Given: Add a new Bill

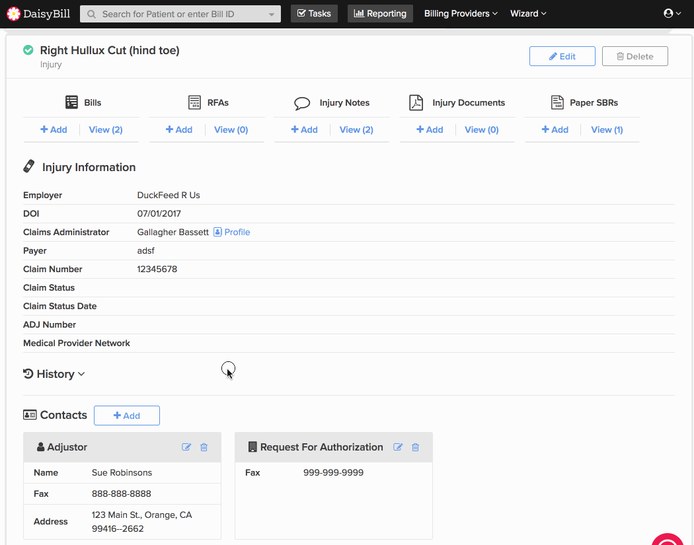Looking at the screenshot, I should (54, 129).
